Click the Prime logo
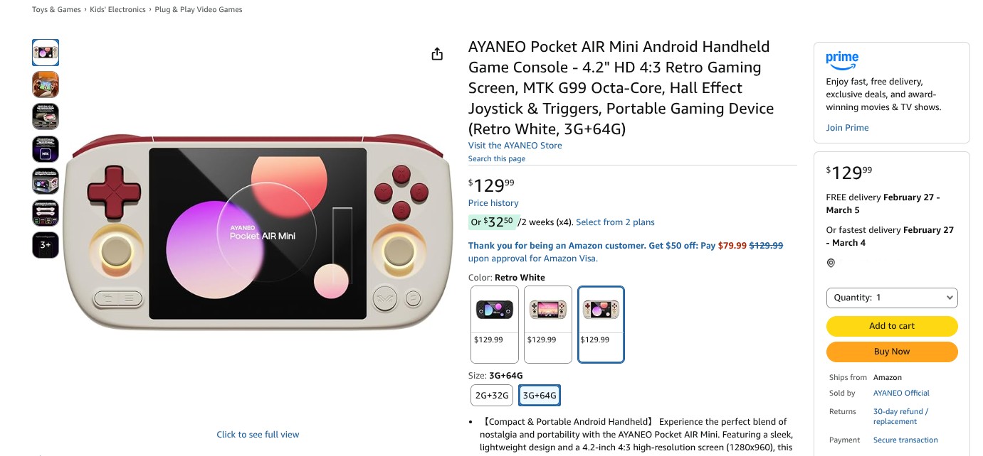983x456 pixels. (x=842, y=59)
